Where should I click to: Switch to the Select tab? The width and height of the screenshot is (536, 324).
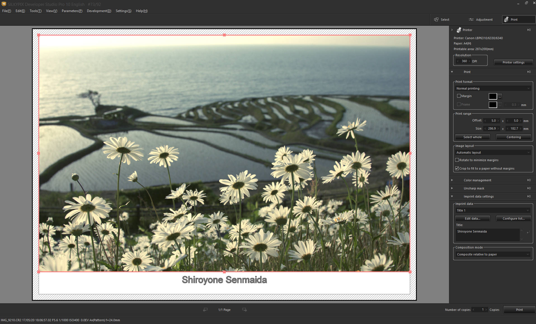[x=442, y=20]
